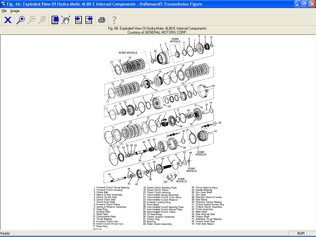Click legend entry '35. Needle Bearing'
Screen dimensions: 316x237
(x=202, y=190)
